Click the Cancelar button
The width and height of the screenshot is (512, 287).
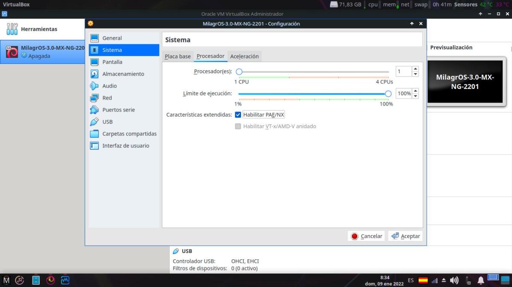[x=367, y=236]
